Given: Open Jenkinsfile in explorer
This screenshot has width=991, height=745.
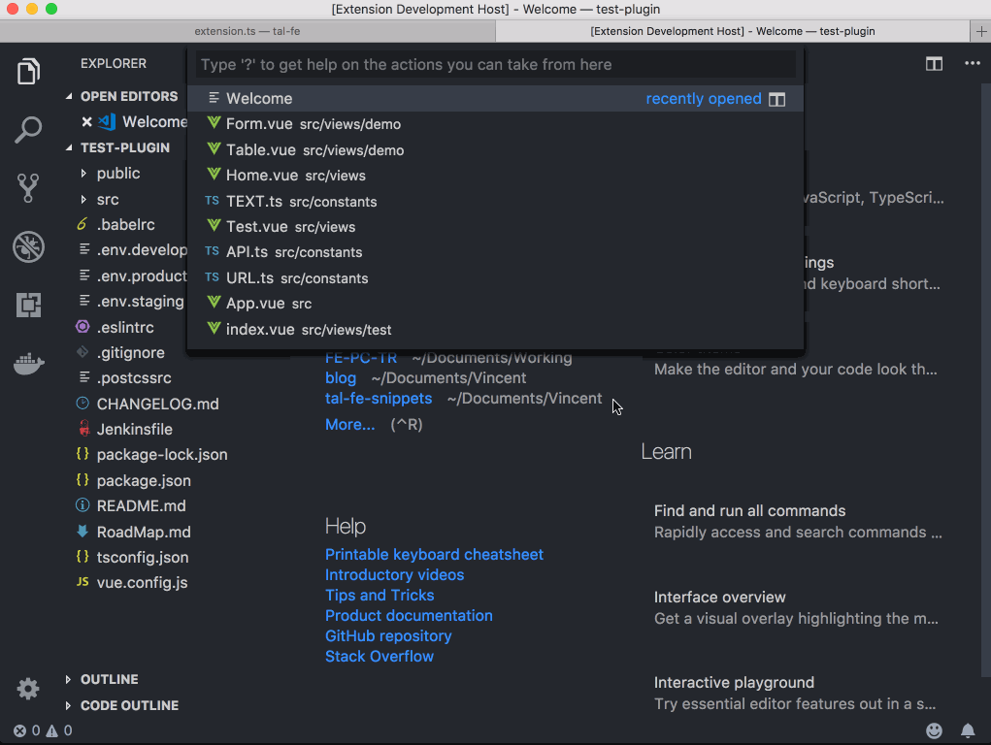Looking at the screenshot, I should click(135, 429).
